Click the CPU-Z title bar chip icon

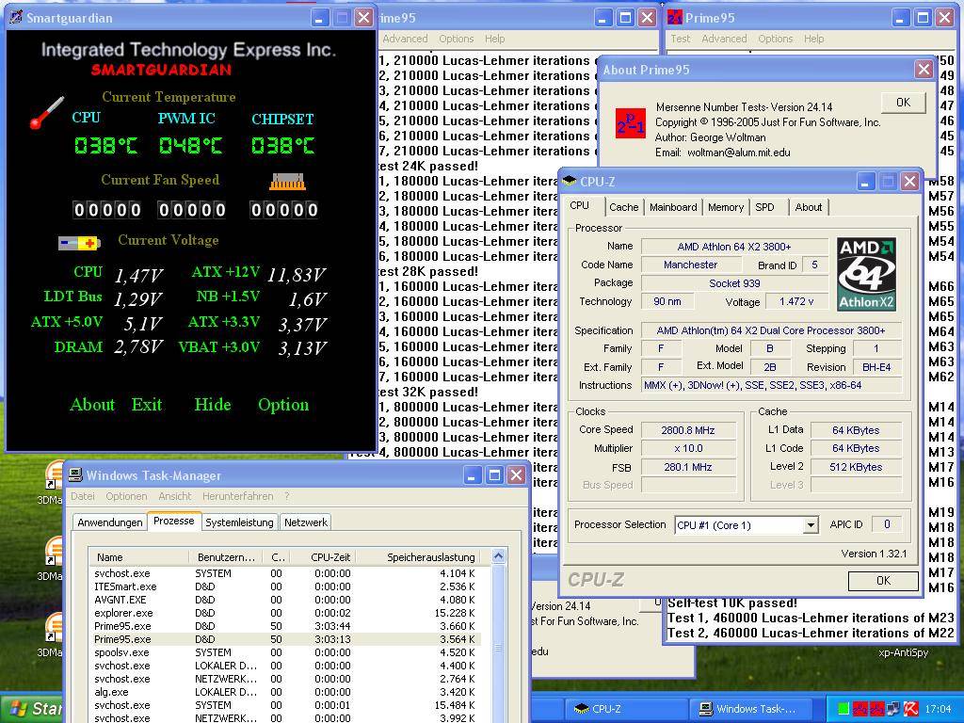570,182
